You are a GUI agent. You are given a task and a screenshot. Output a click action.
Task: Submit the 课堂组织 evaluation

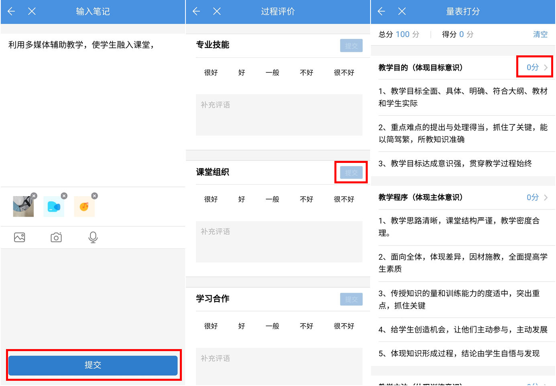(x=351, y=173)
